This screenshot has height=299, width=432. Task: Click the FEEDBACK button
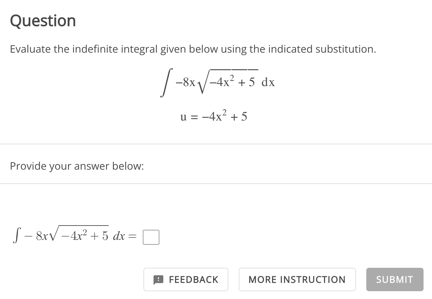coord(186,279)
